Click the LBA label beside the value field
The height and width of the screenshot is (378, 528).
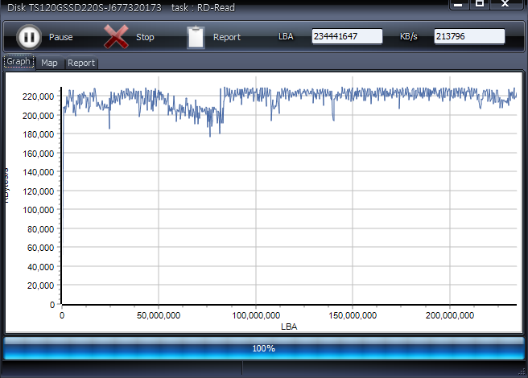pos(286,37)
